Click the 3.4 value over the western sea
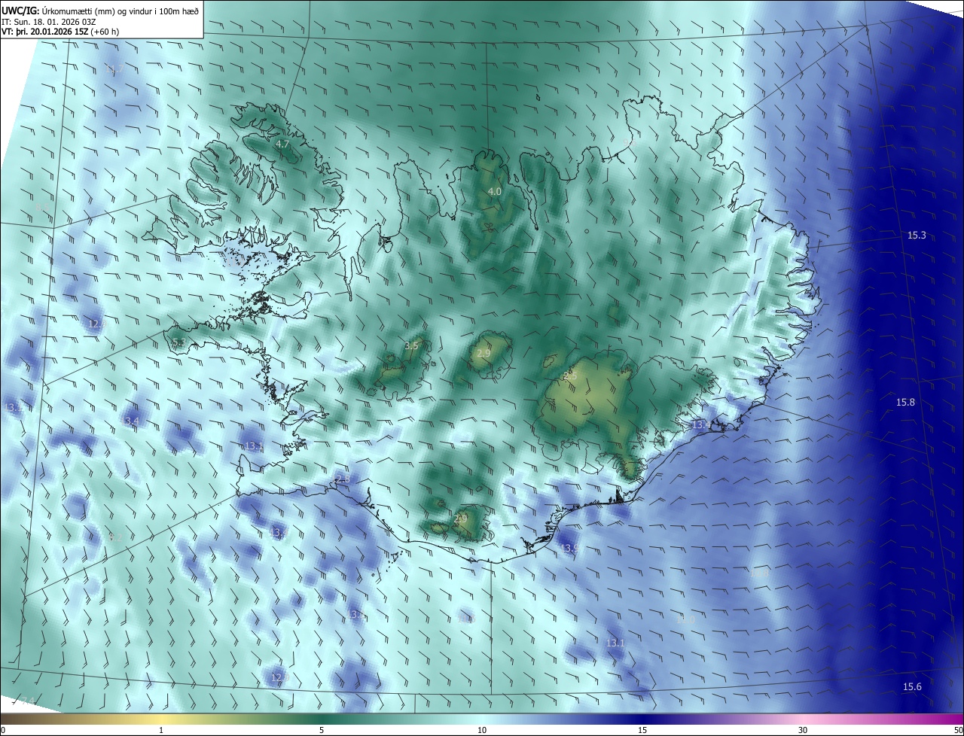Image resolution: width=964 pixels, height=736 pixels. [133, 420]
